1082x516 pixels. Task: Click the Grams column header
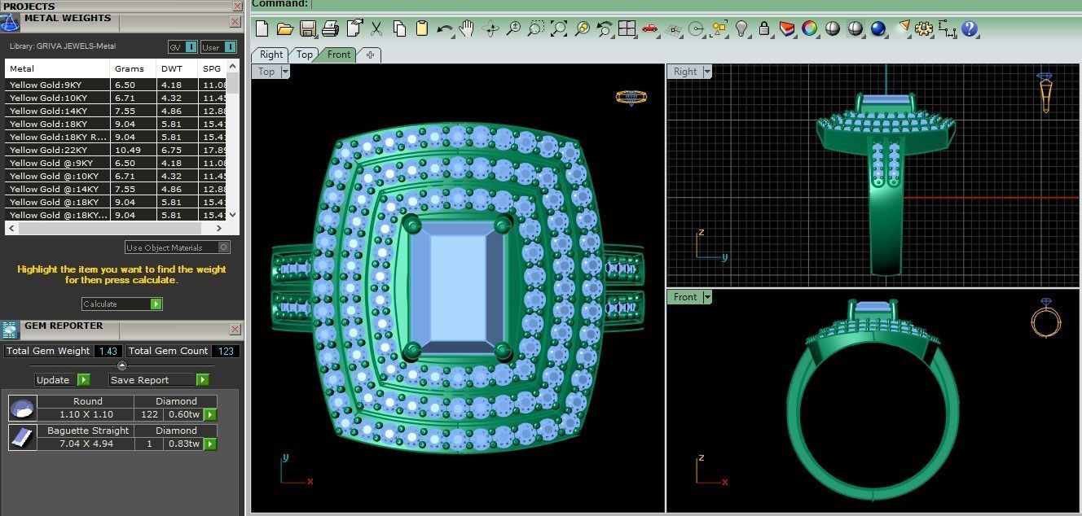pos(133,68)
